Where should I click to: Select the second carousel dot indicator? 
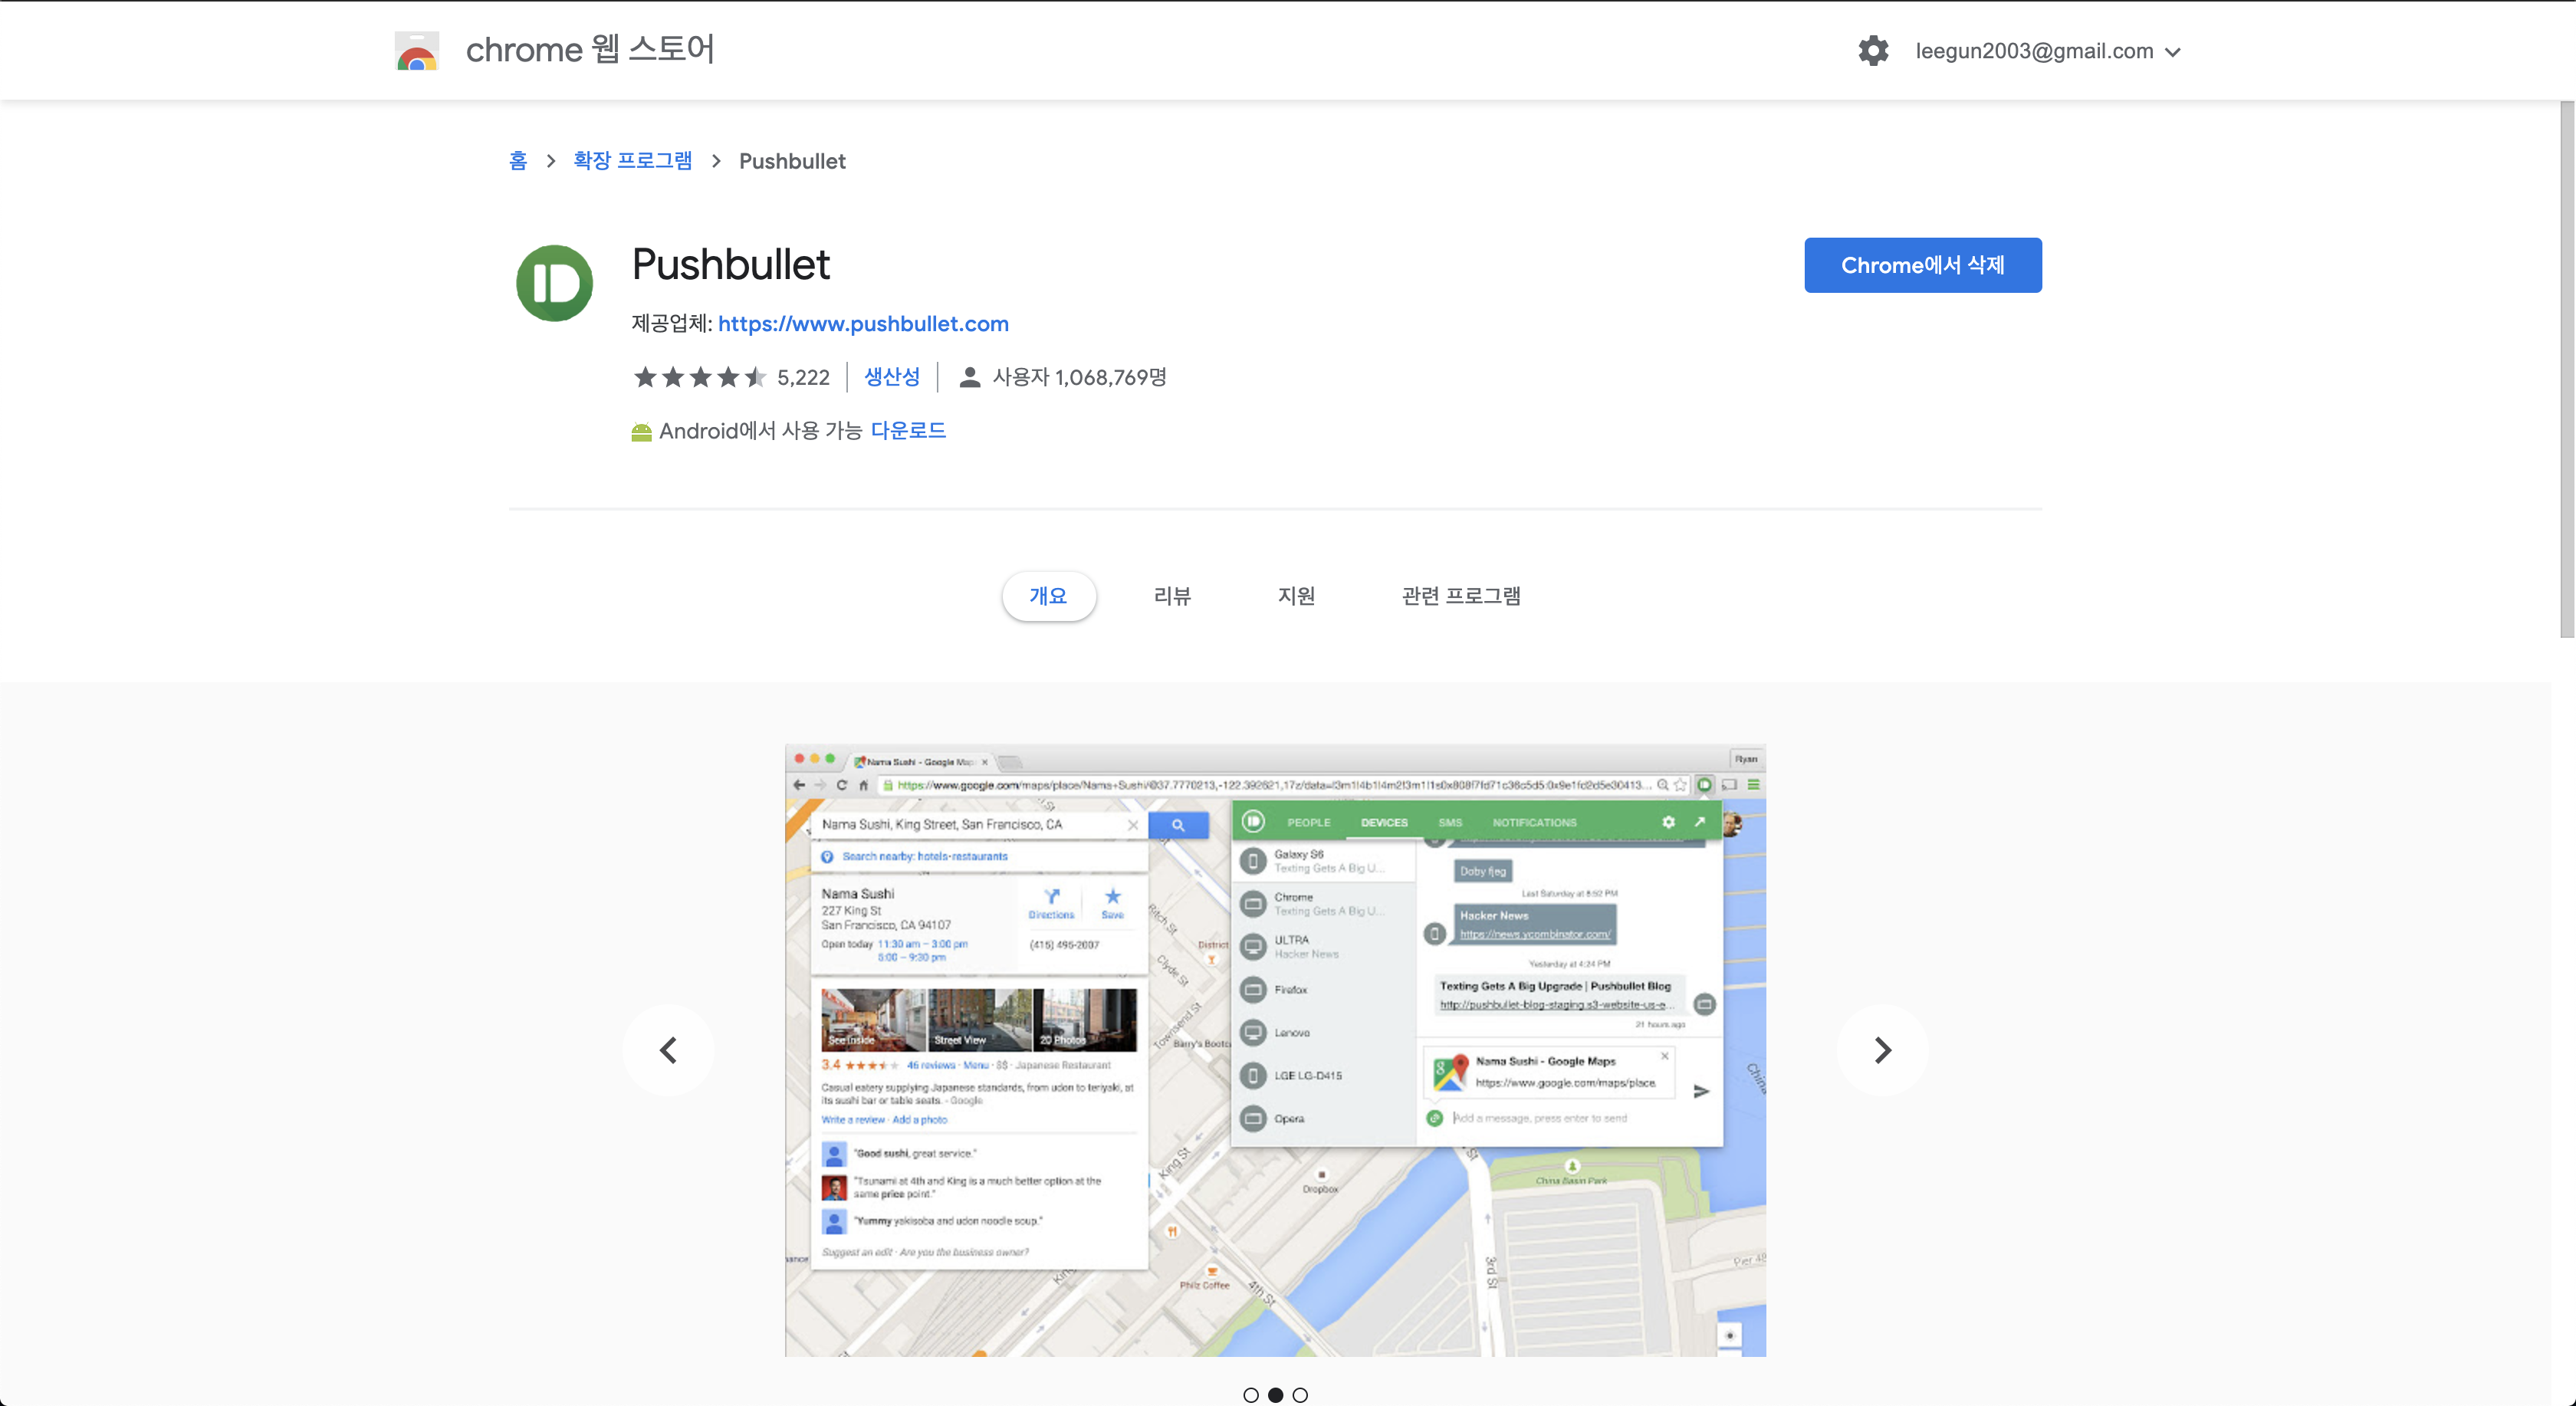click(1275, 1395)
